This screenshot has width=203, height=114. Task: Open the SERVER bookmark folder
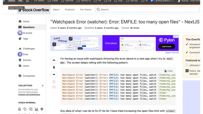click(67, 1)
